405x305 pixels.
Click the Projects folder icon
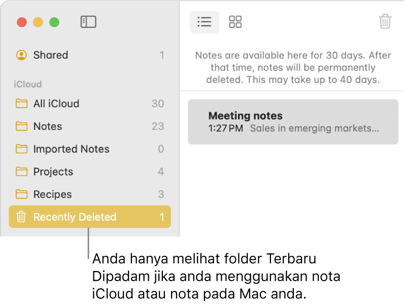point(21,172)
